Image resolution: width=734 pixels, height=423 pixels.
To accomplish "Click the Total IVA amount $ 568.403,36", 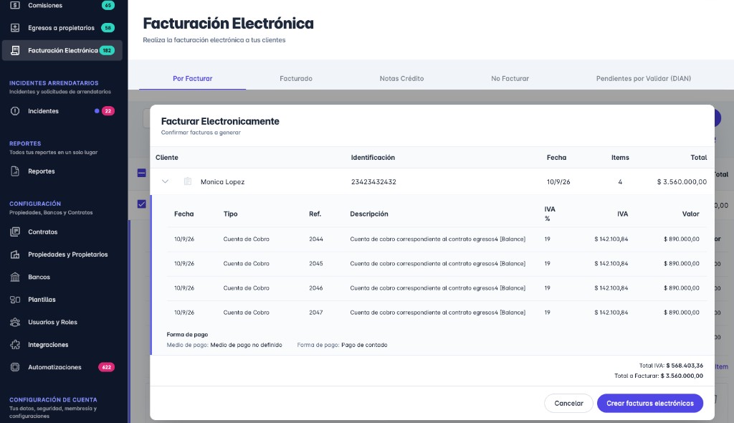I will tap(685, 366).
